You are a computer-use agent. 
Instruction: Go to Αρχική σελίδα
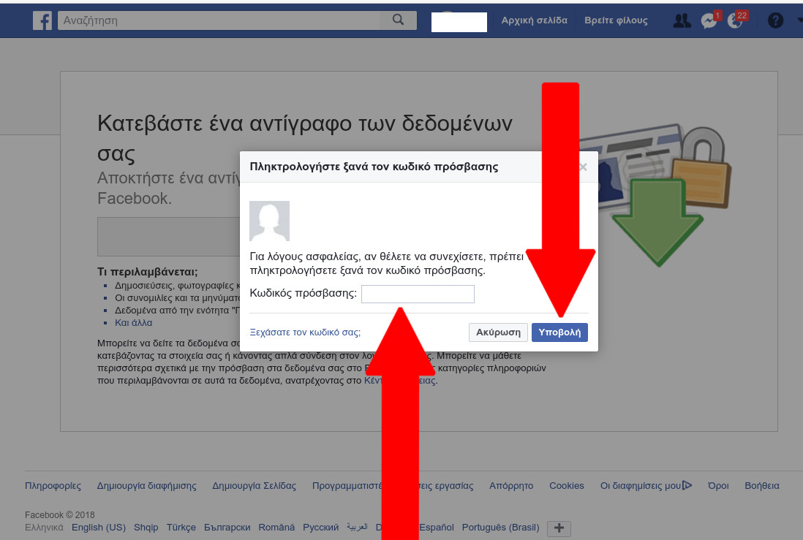pos(534,20)
